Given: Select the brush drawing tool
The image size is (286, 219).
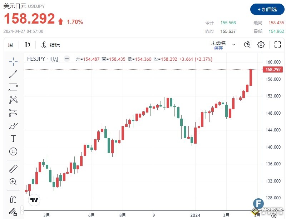Looking at the screenshot, I should click(x=13, y=126).
